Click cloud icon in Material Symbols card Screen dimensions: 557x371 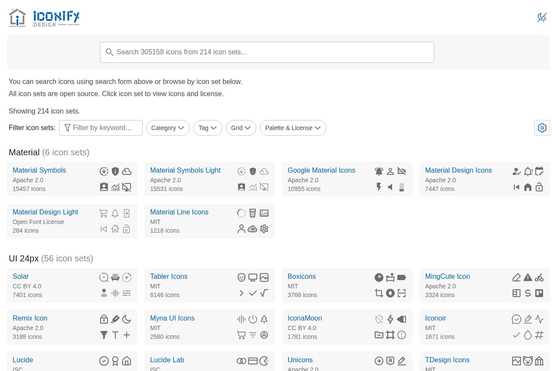pyautogui.click(x=127, y=171)
